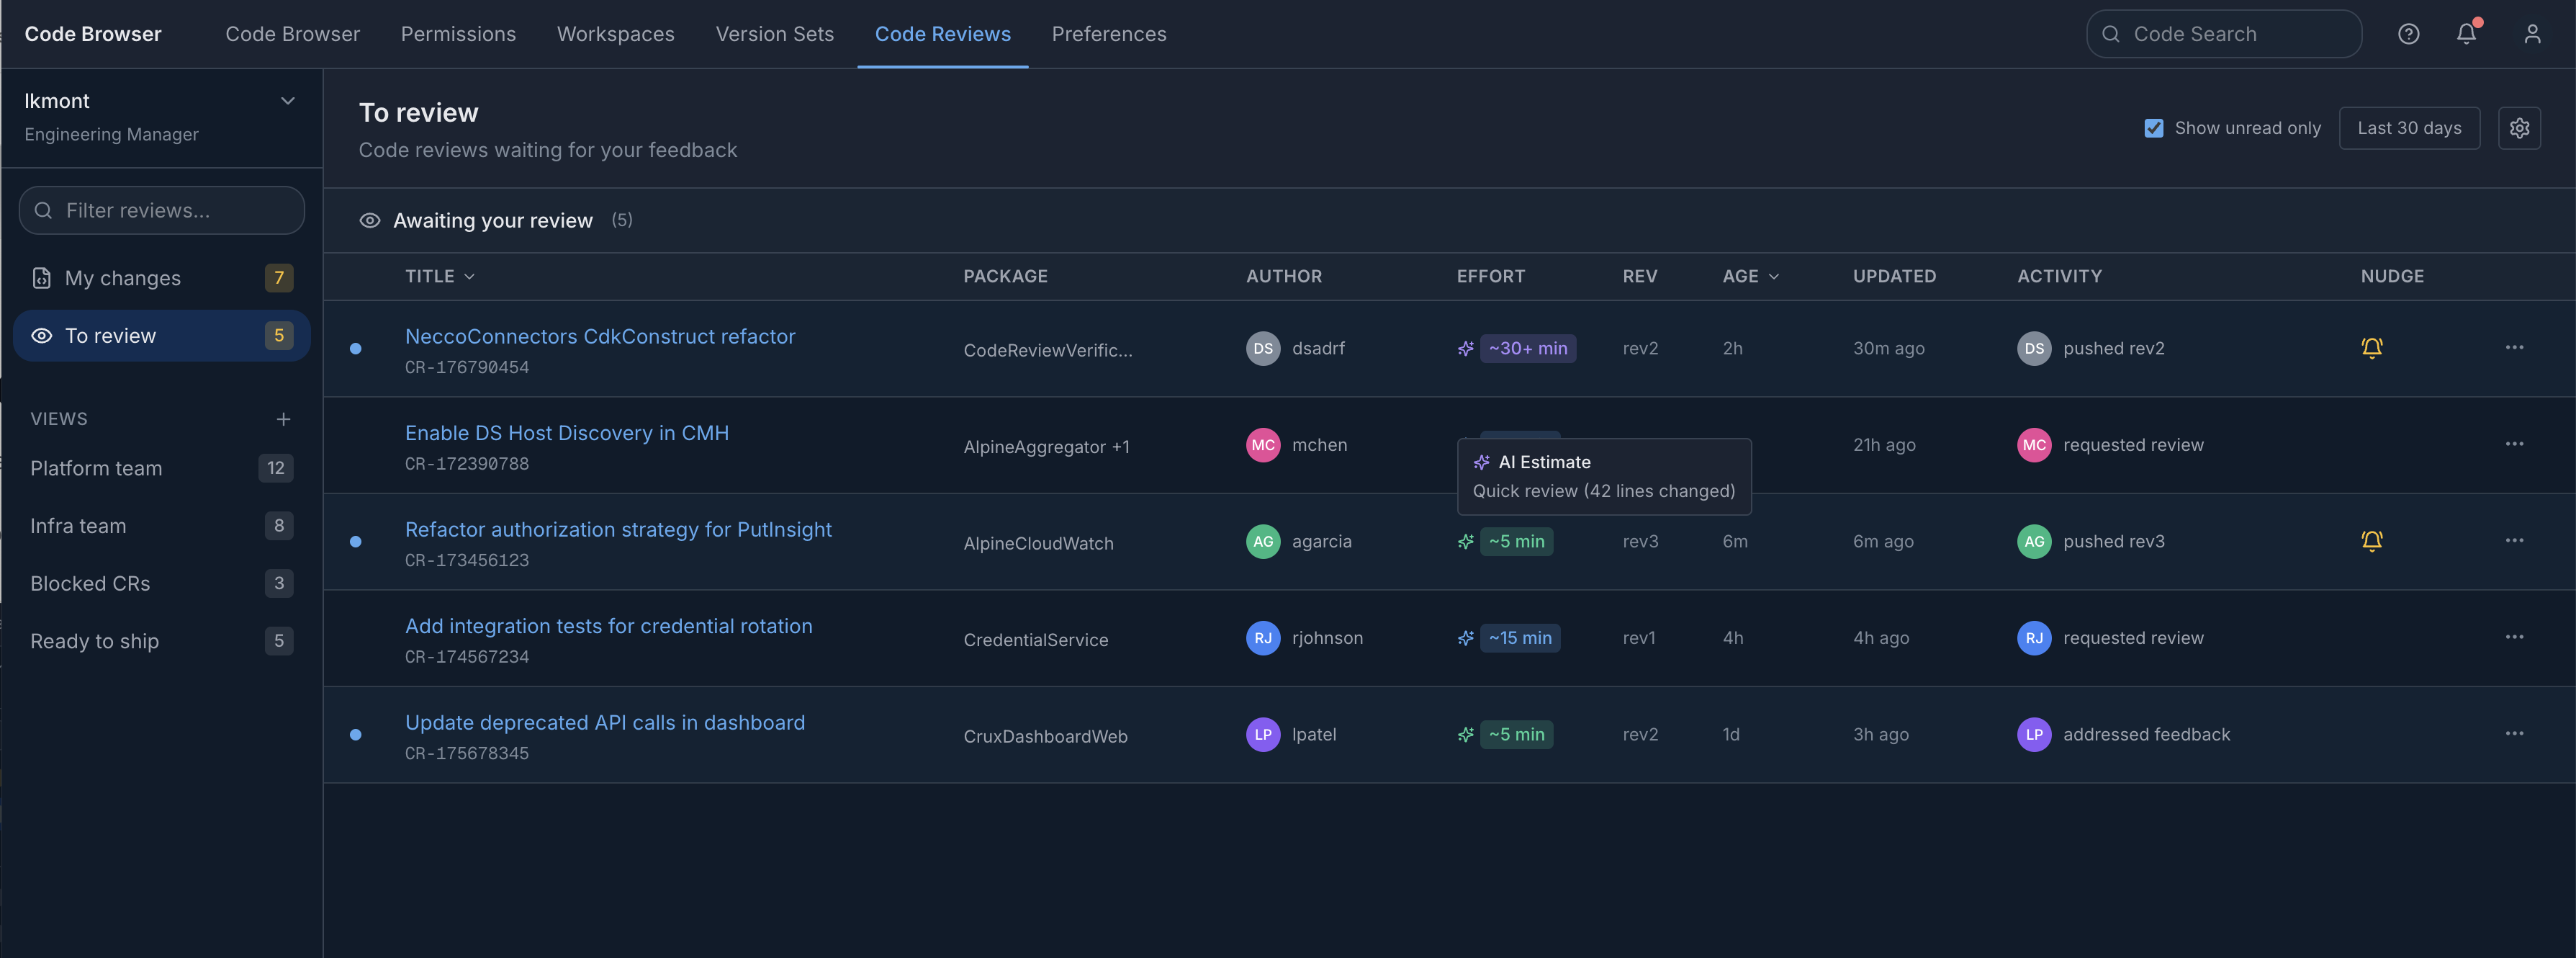Uncheck the Show unread only checkbox
Viewport: 2576px width, 958px height.
point(2153,128)
